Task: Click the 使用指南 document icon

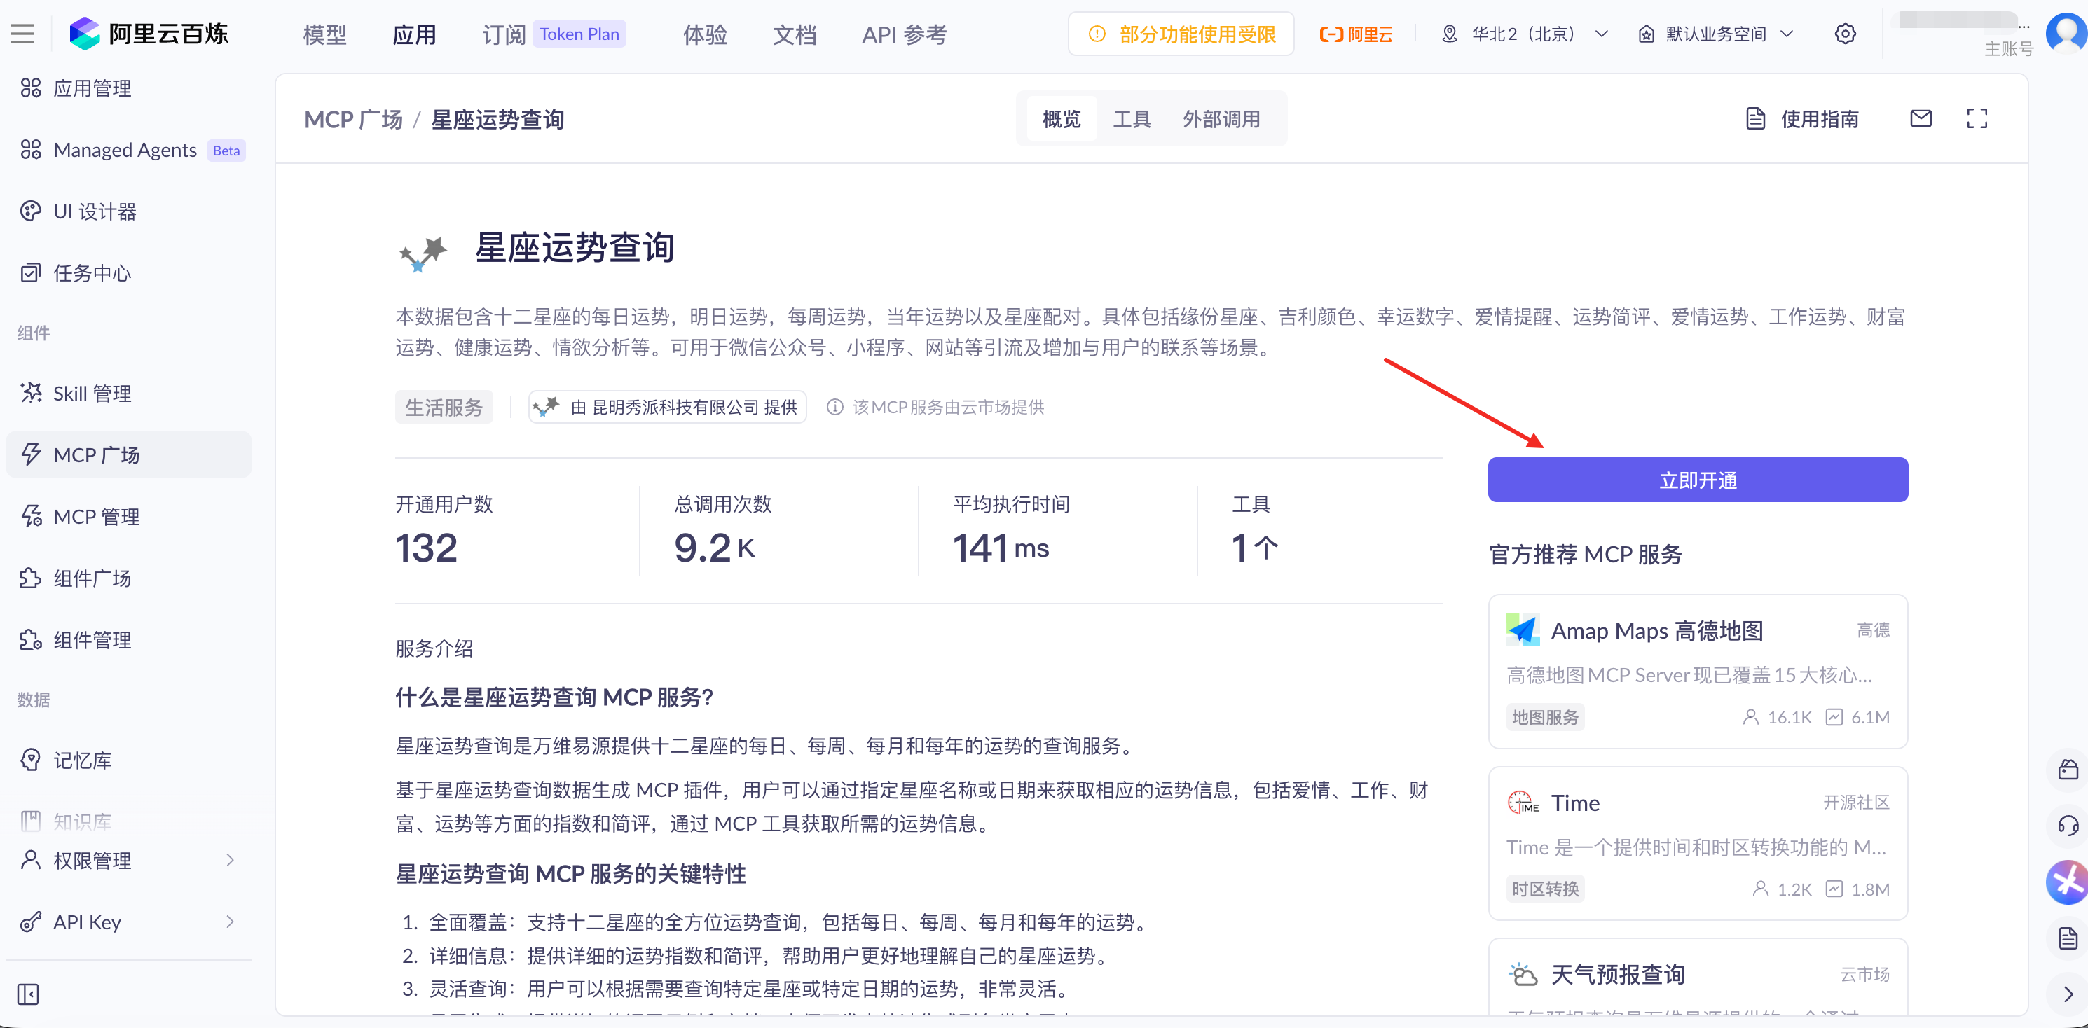Action: 1755,119
